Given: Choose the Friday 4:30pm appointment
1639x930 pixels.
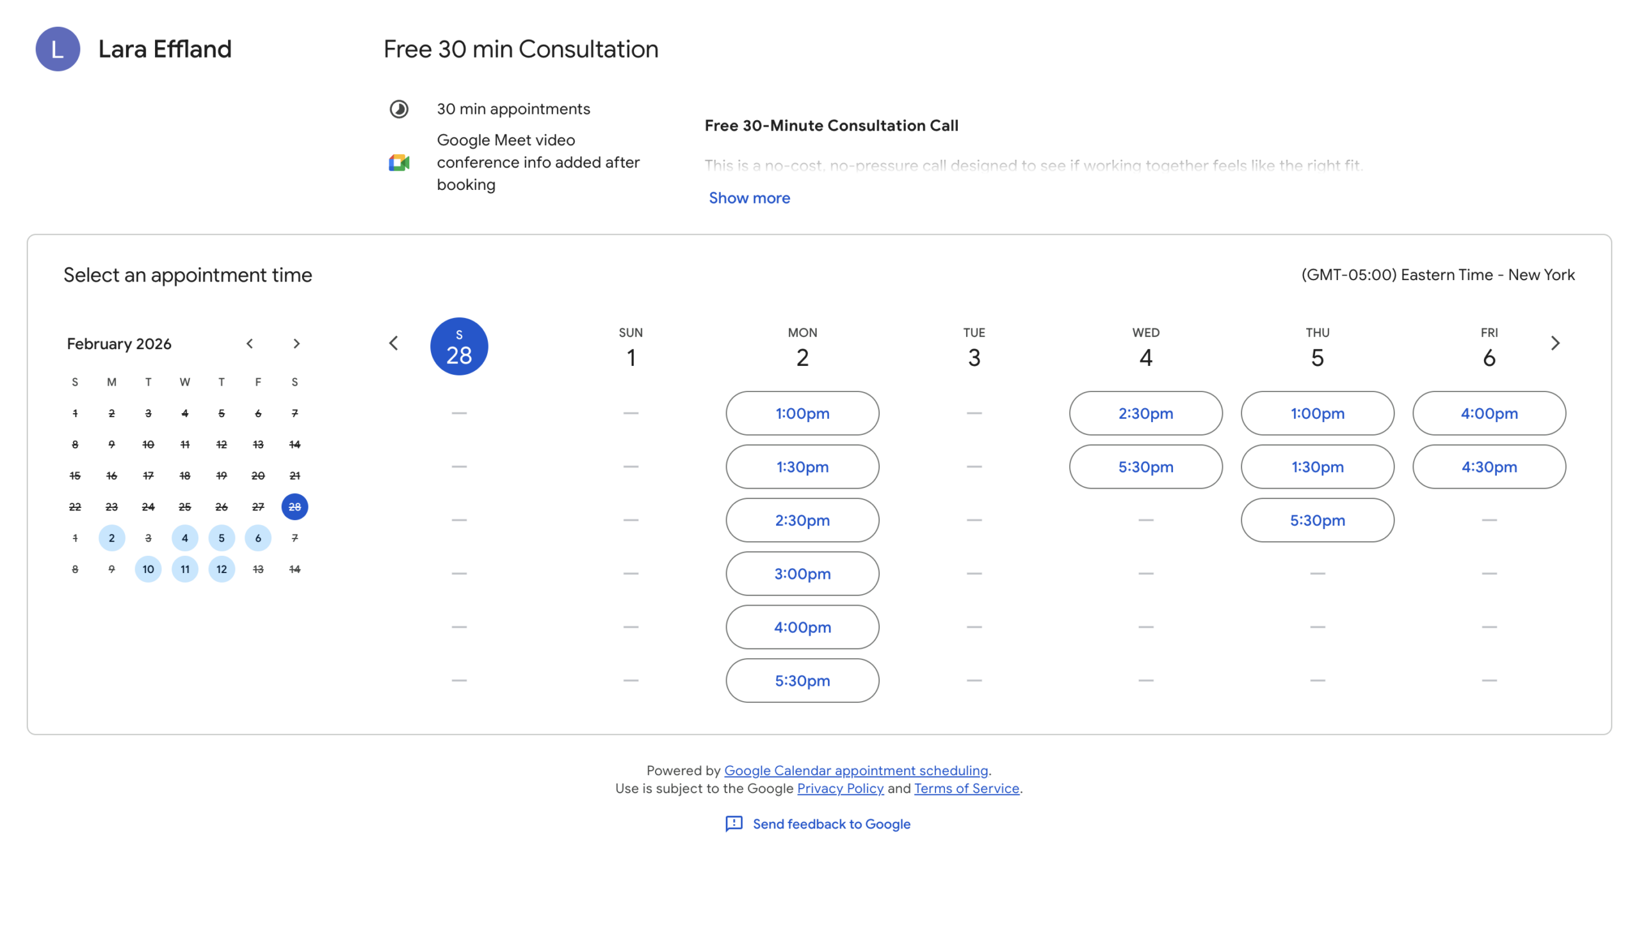Looking at the screenshot, I should (x=1489, y=467).
